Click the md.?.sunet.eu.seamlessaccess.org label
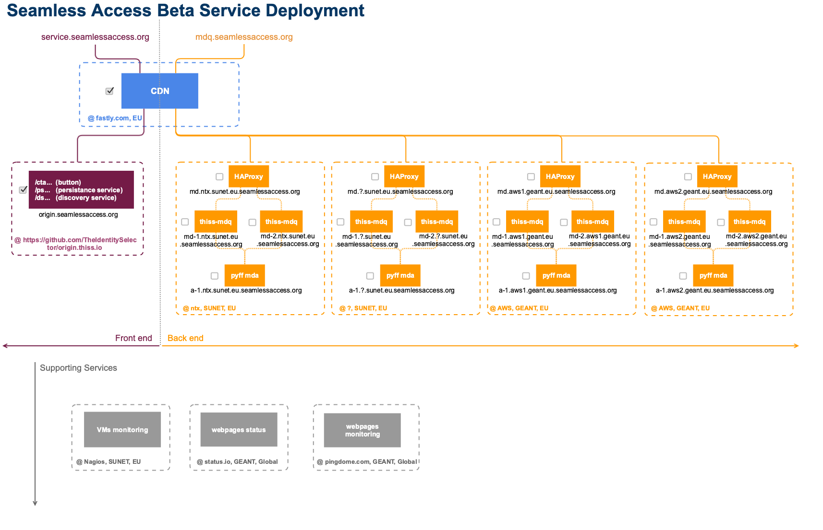The height and width of the screenshot is (530, 823). coord(400,191)
